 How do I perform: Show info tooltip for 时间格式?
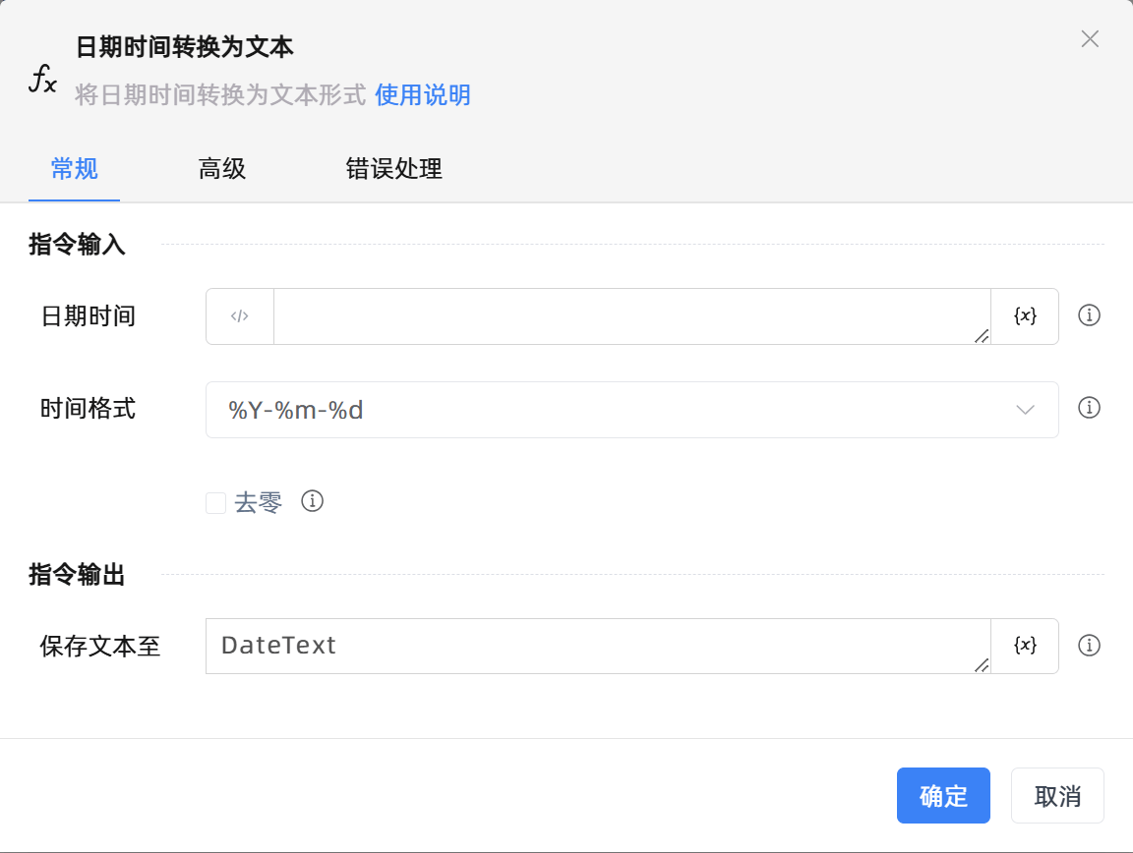[1089, 408]
